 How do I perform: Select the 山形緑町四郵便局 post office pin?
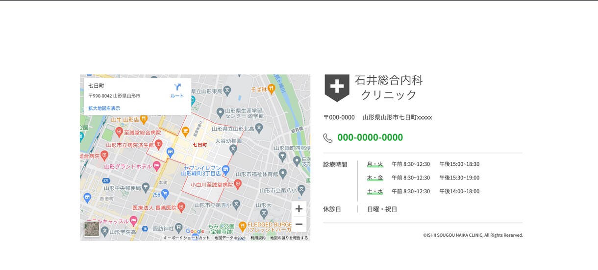[282, 156]
